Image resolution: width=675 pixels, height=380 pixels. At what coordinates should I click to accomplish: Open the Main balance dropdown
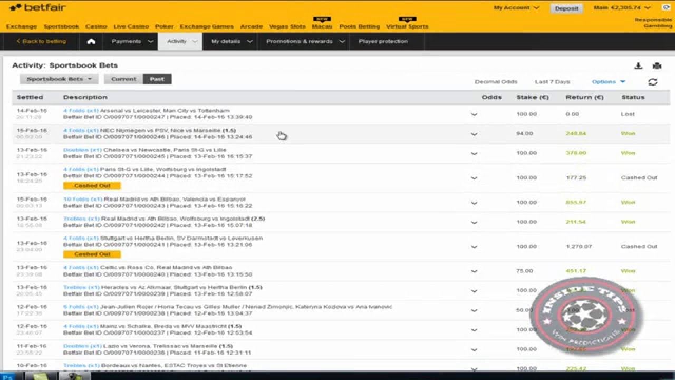(622, 8)
